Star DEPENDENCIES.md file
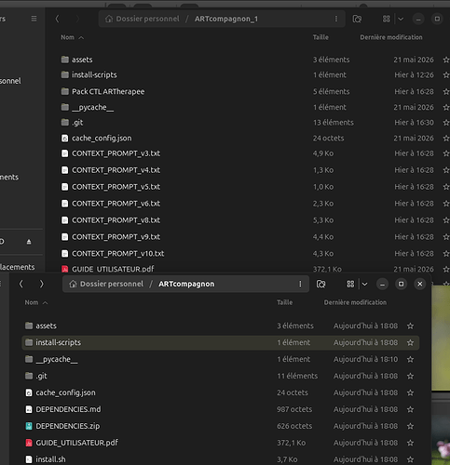Viewport: 450px width, 465px height. (410, 409)
